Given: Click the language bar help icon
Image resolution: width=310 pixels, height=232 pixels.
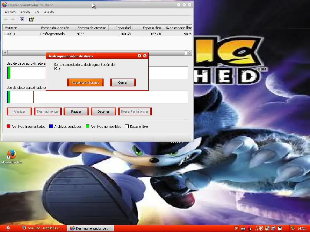Looking at the screenshot, I should (x=280, y=228).
